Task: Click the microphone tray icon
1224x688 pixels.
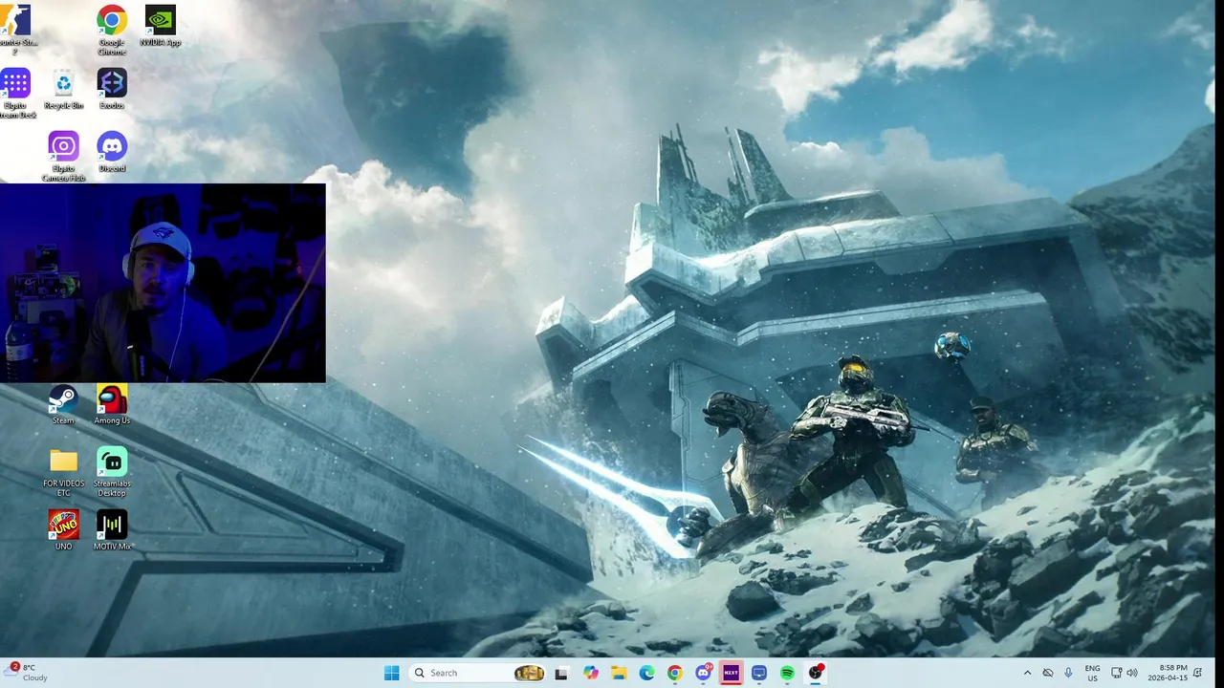Action: tap(1068, 673)
